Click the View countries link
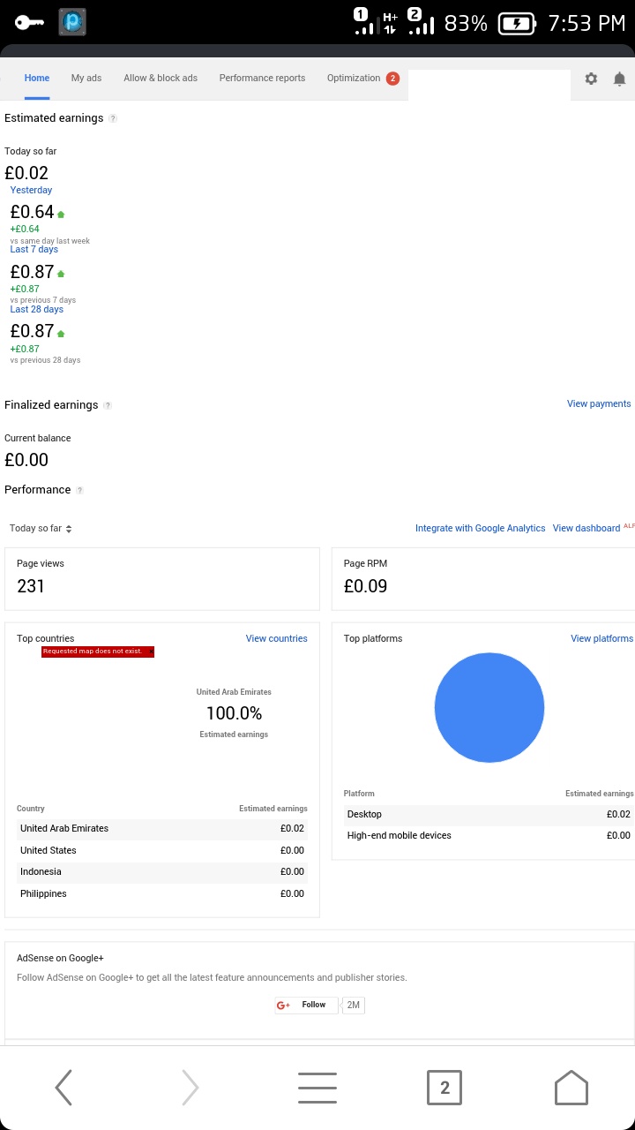635x1130 pixels. (276, 638)
